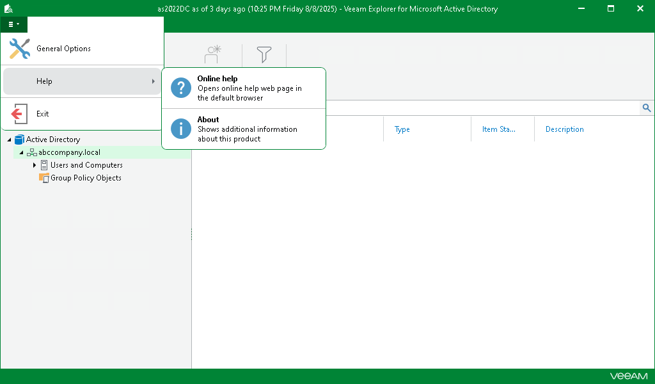Viewport: 655px width, 384px height.
Task: Sort results by the Type column
Action: (x=402, y=129)
